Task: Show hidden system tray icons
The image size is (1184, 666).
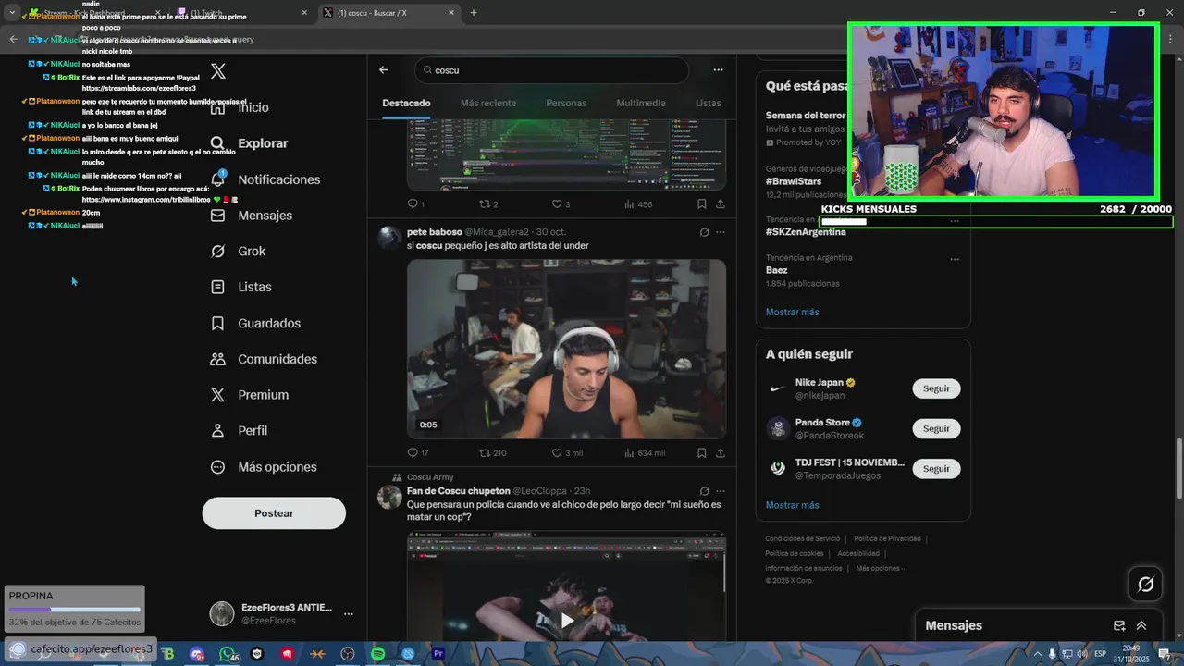Action: [x=1038, y=654]
